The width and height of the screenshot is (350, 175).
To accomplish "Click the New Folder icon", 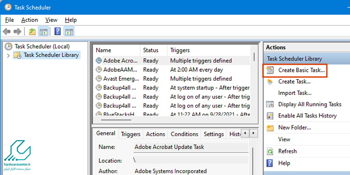I will tap(270, 128).
